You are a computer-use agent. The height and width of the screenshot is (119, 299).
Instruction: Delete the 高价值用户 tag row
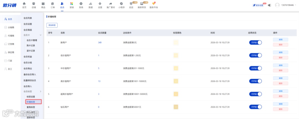tap(280, 83)
